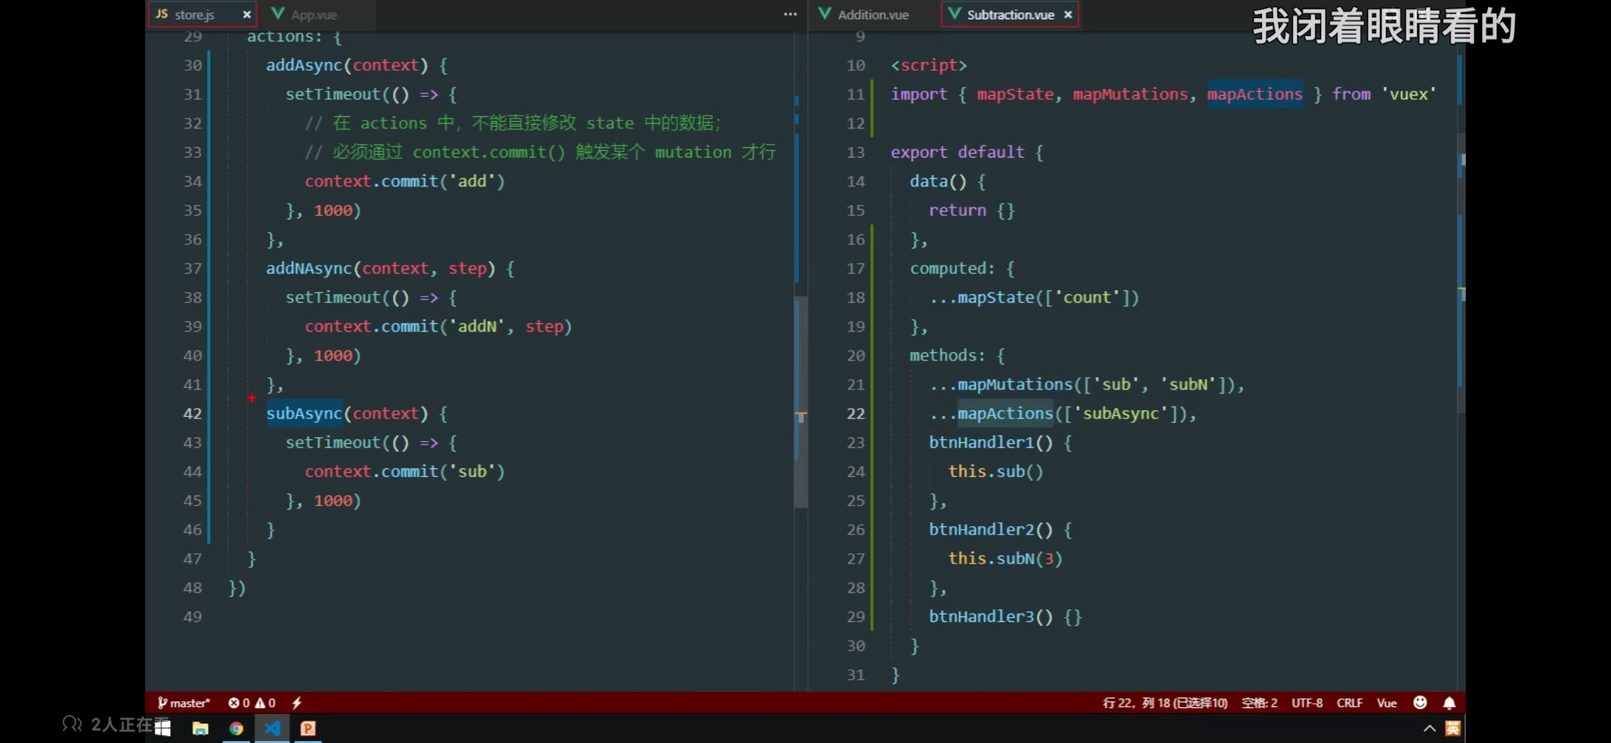
Task: Open the left editor's more actions ellipsis
Action: [790, 14]
